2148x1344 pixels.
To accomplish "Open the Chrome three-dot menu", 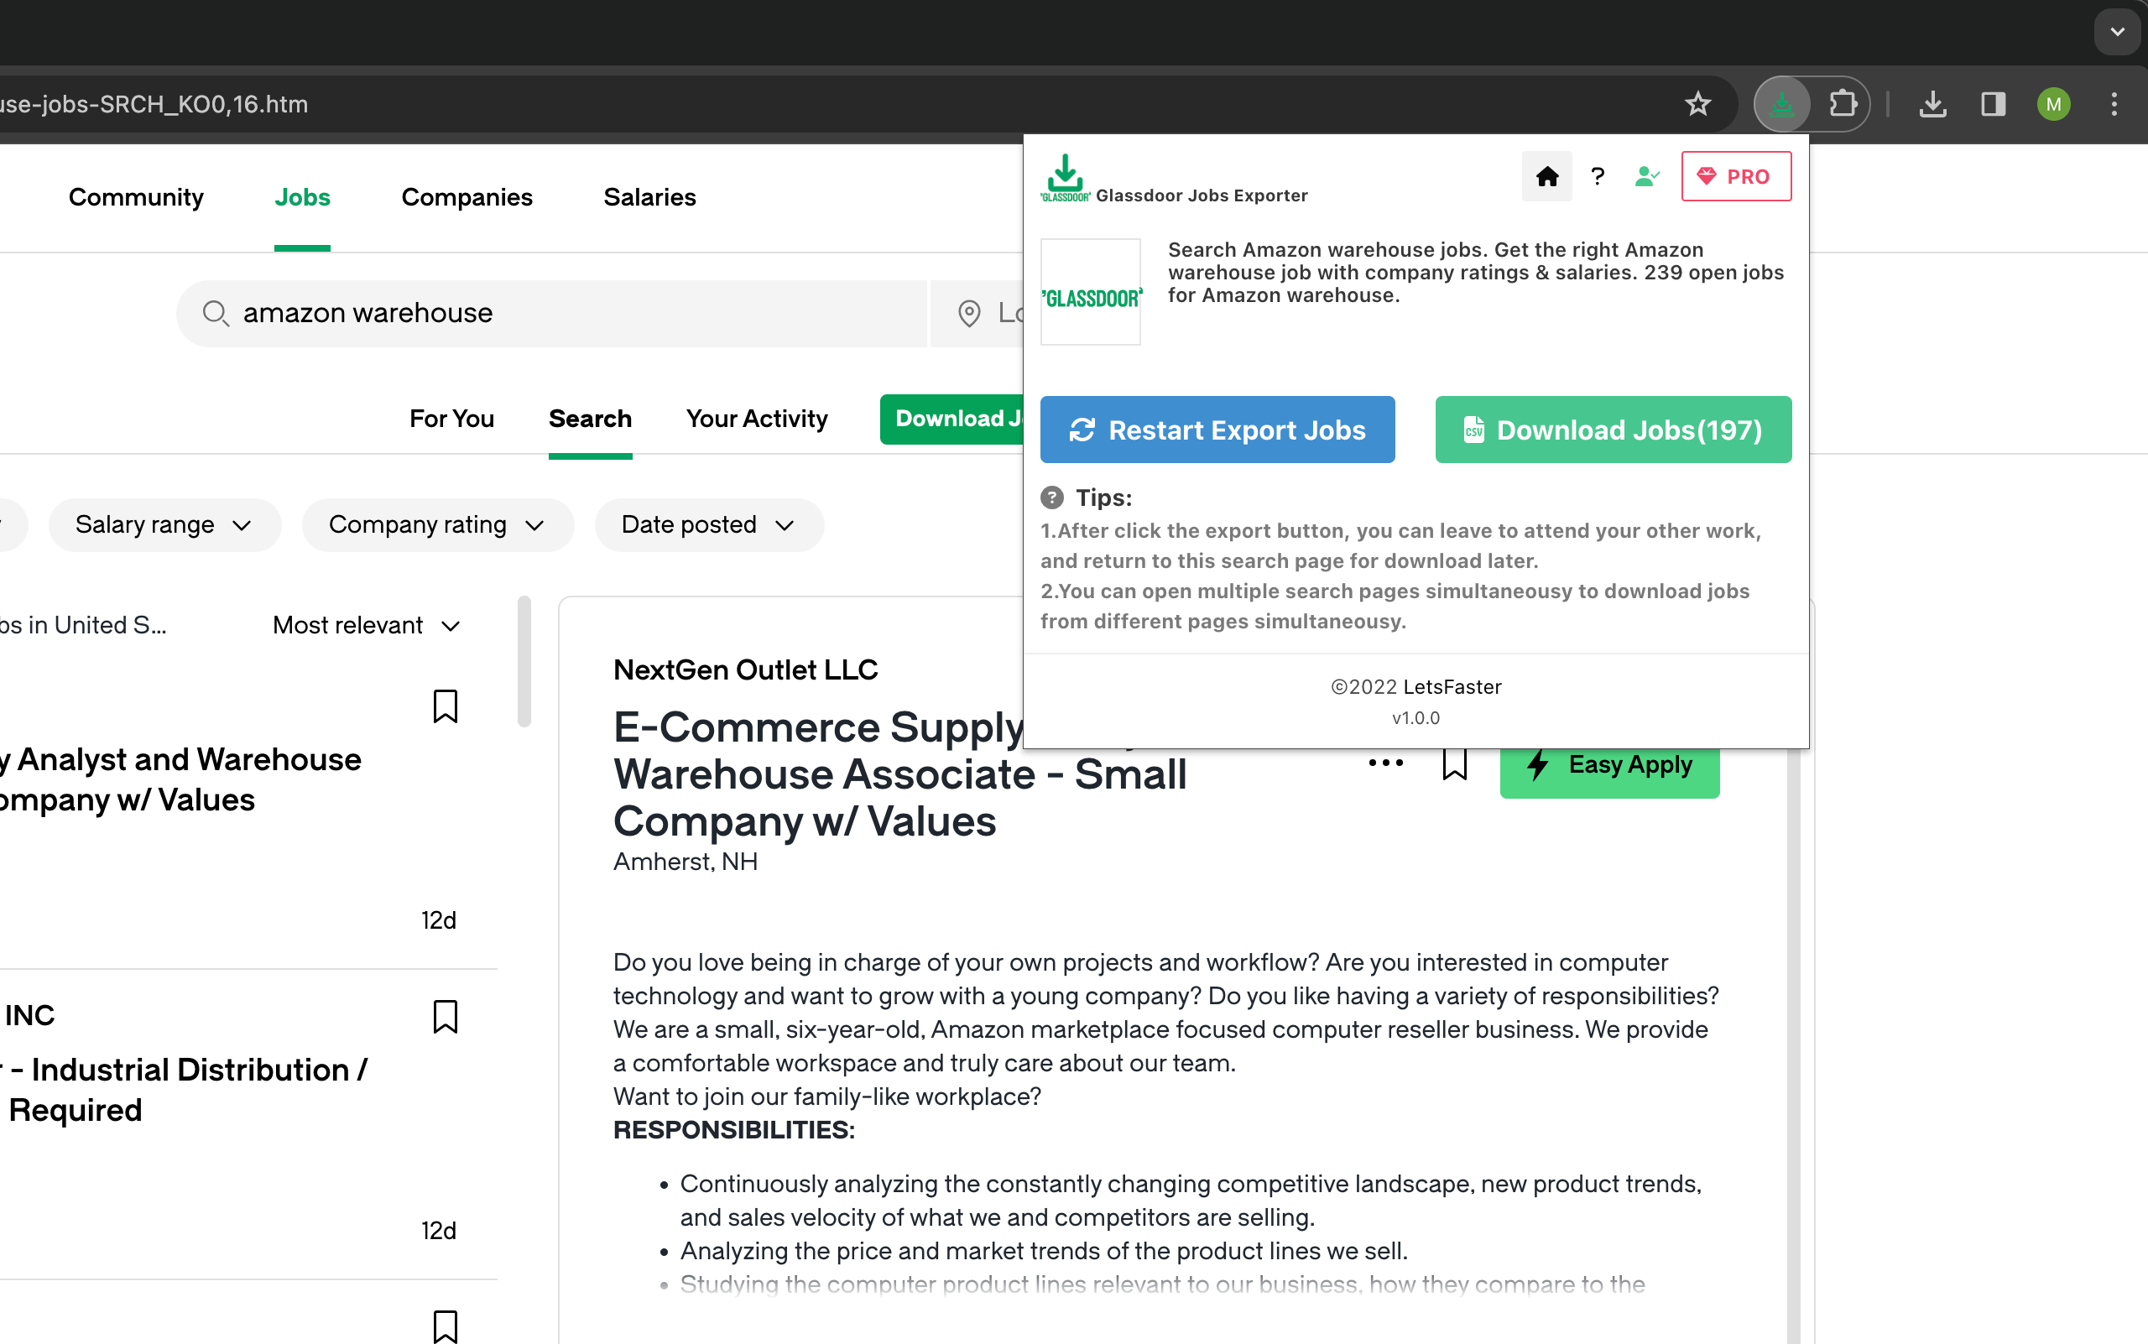I will 2114,104.
